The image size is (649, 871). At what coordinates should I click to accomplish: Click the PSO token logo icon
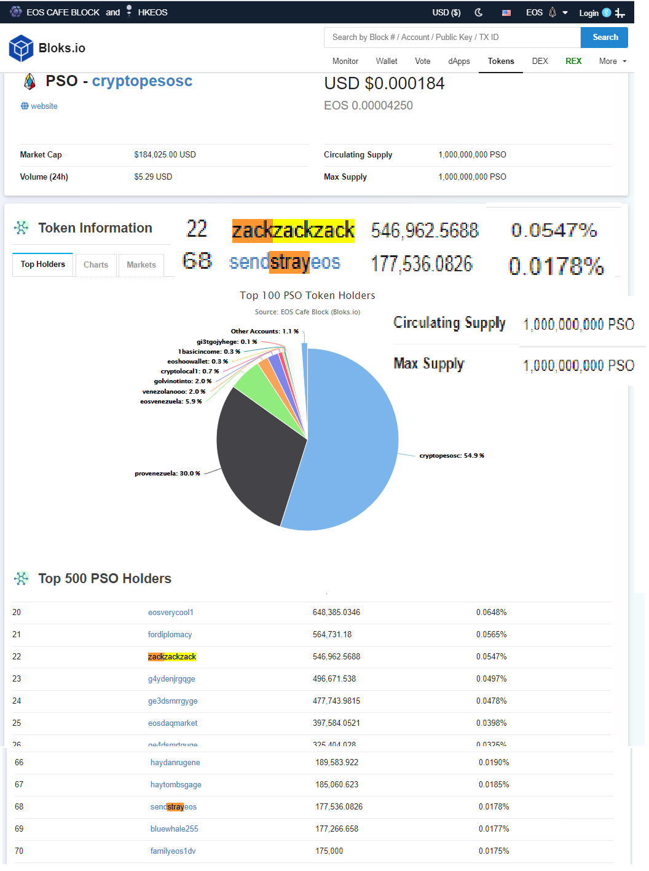tap(29, 81)
